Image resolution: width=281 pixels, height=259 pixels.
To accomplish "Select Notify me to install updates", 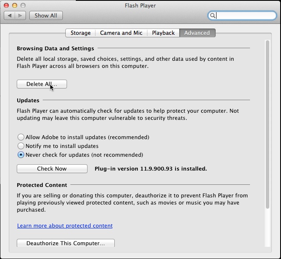I will pos(21,146).
